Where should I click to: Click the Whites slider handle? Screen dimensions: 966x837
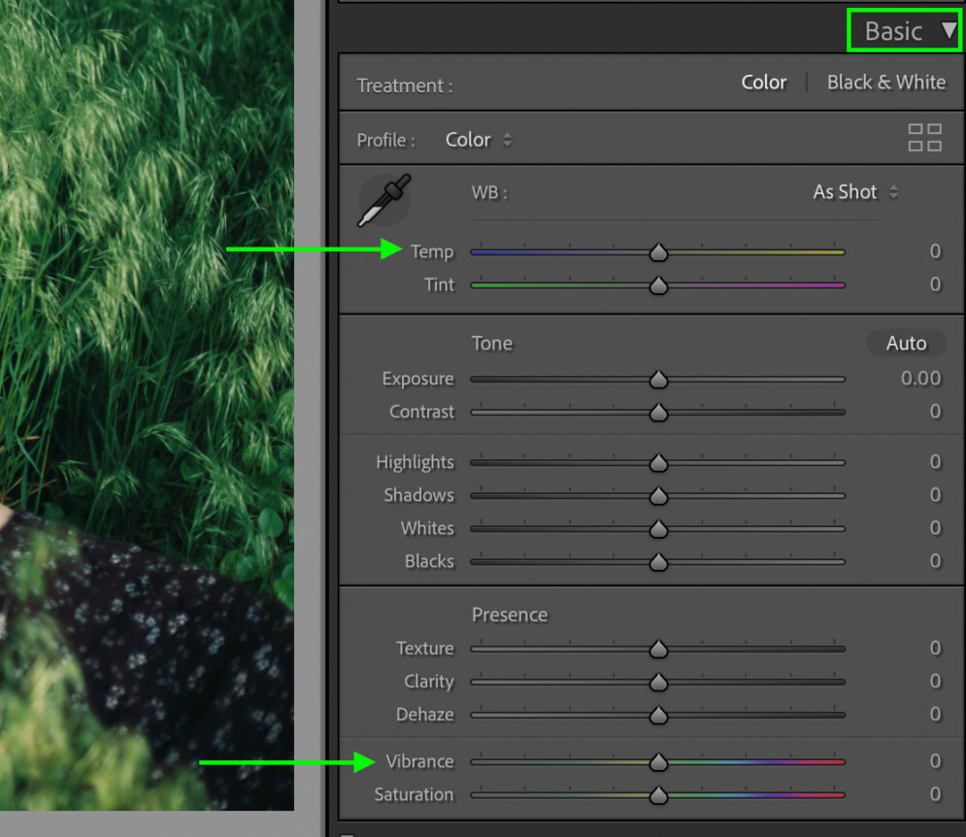[658, 529]
